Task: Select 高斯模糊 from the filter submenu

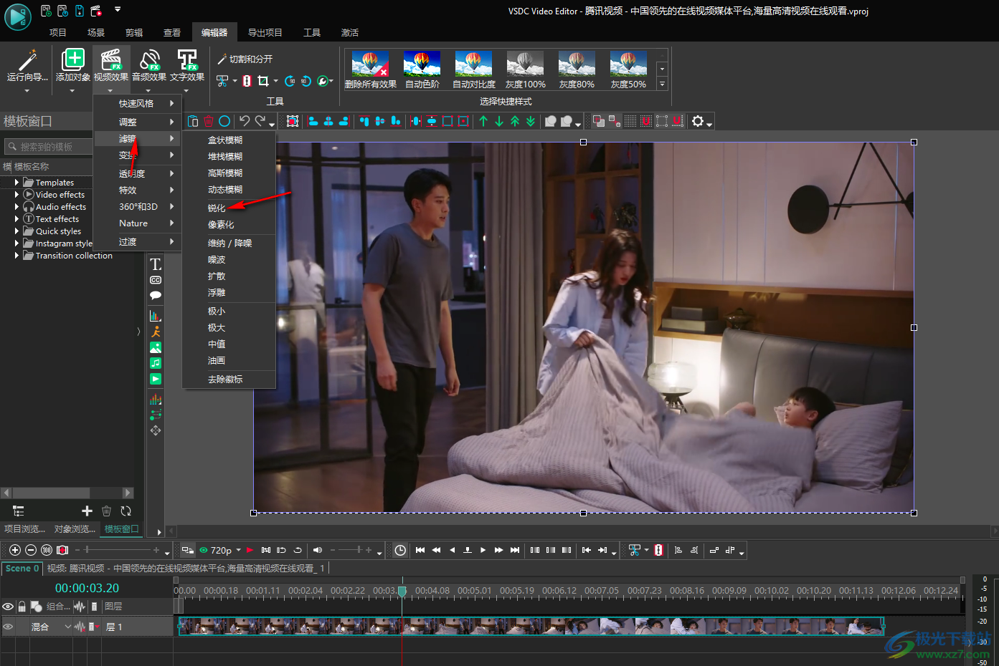Action: (225, 173)
